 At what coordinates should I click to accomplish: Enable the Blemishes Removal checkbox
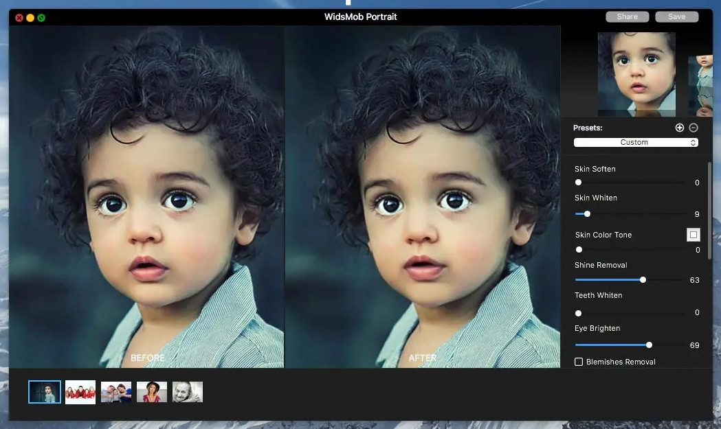[579, 362]
